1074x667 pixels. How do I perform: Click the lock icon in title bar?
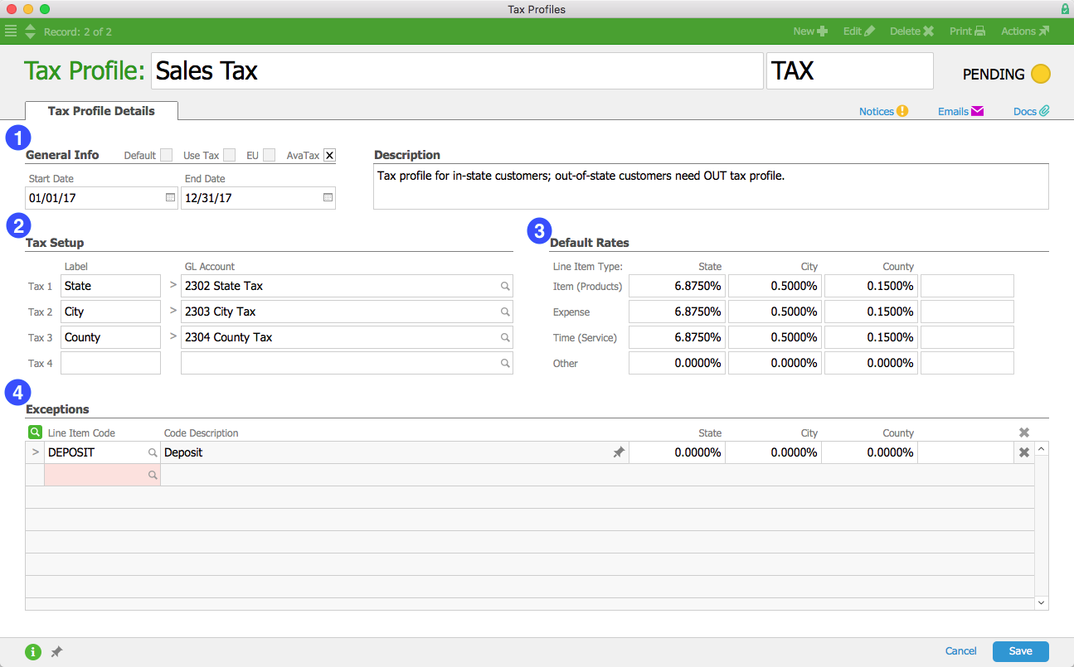click(1065, 9)
